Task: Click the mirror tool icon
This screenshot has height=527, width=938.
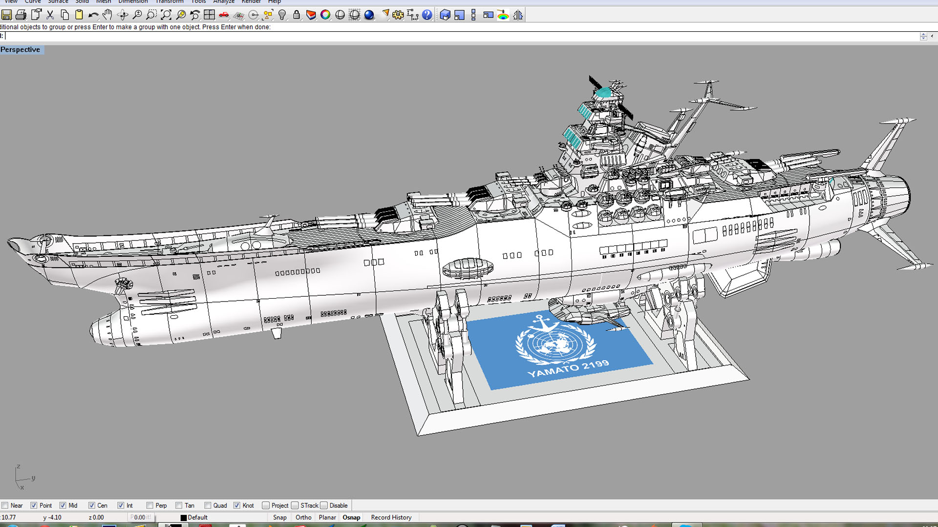Action: pos(518,15)
